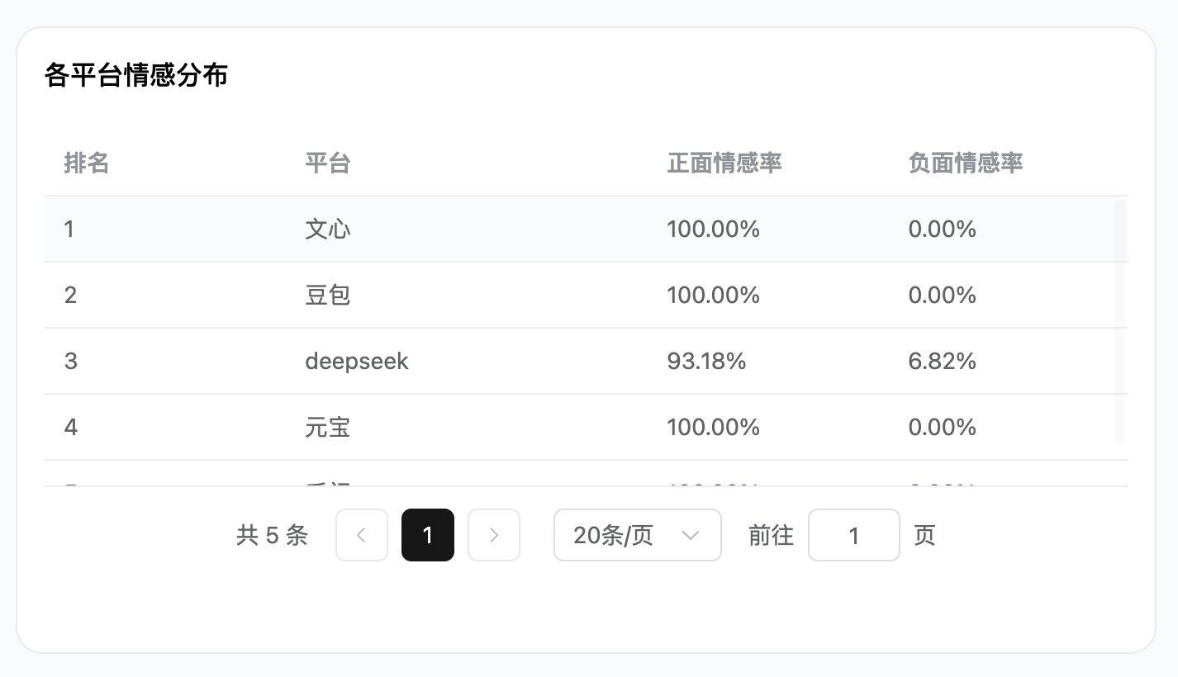Viewport: 1178px width, 677px height.
Task: Click rank number 4 in 元宝 row
Action: (x=71, y=427)
